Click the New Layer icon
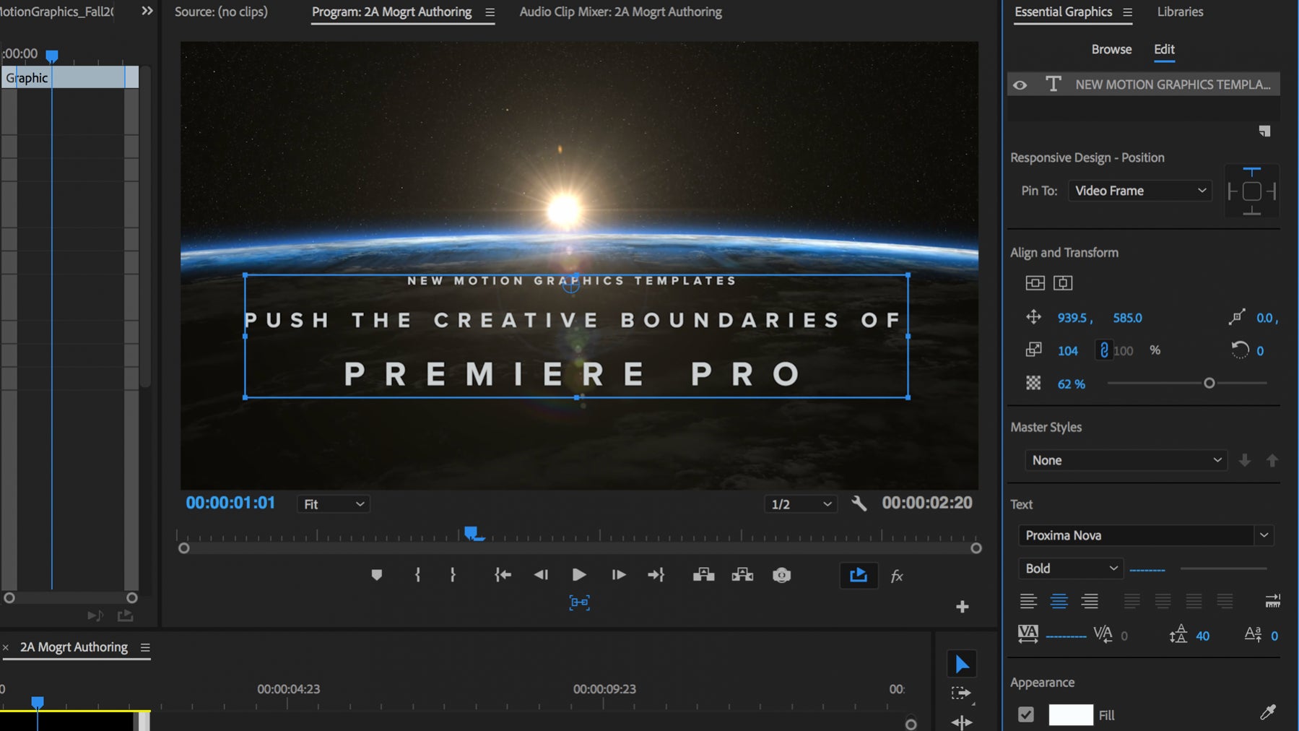The image size is (1299, 731). pos(1264,131)
